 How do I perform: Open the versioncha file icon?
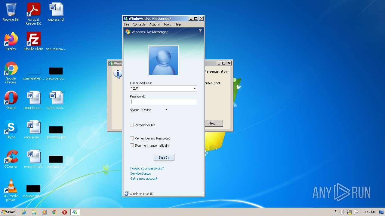56,161
